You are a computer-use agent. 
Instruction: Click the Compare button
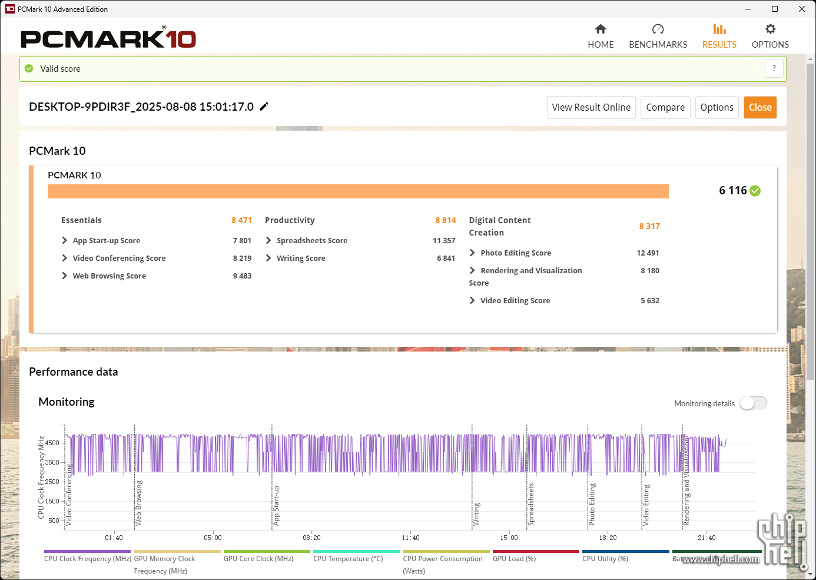tap(665, 107)
